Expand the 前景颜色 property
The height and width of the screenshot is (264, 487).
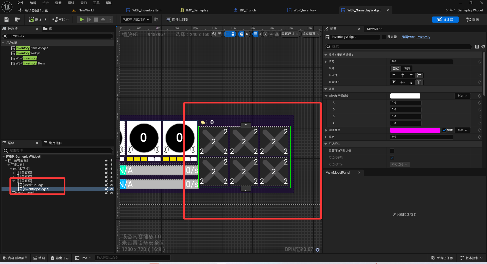[x=326, y=130]
